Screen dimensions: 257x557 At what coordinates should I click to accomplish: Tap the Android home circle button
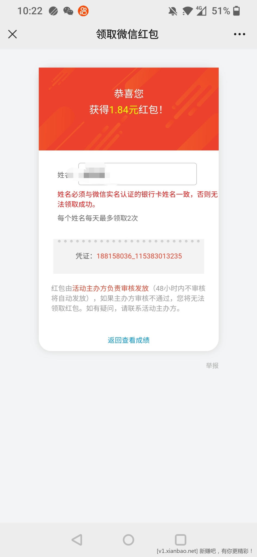128,540
